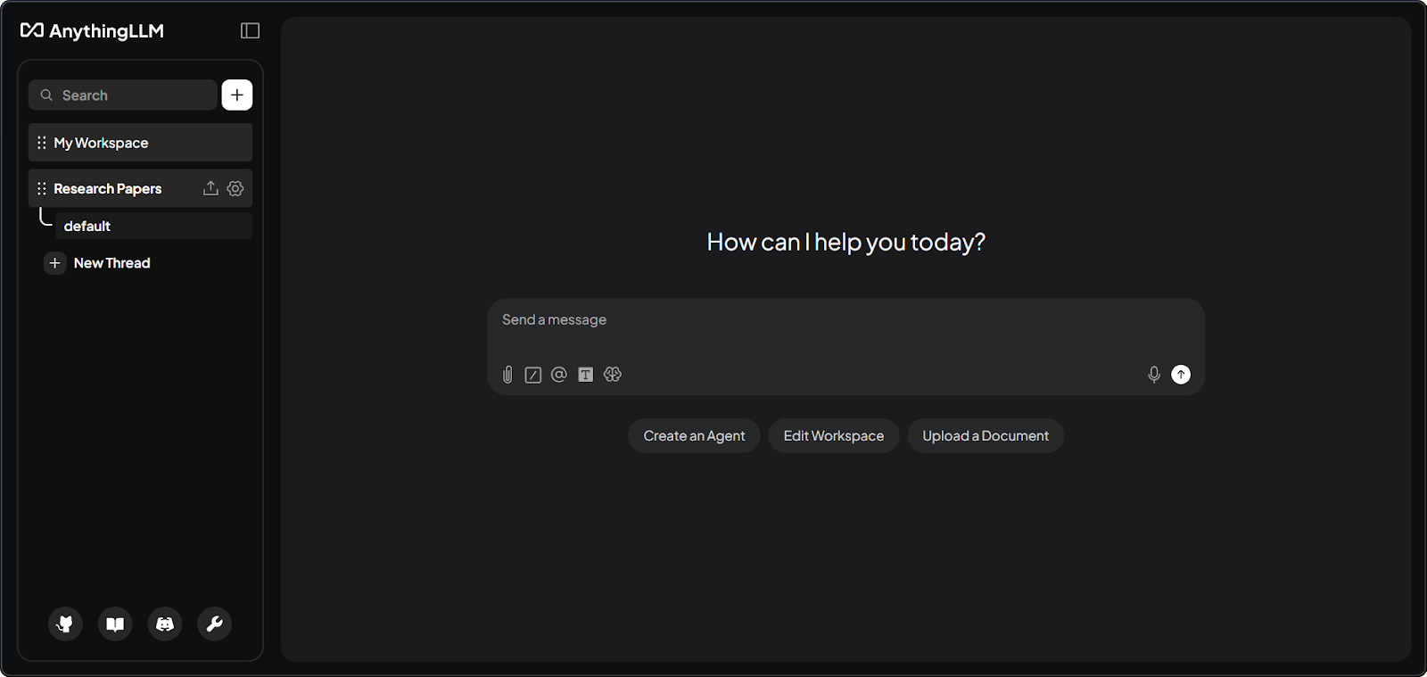Screen dimensions: 1427x677
Task: Toggle the sidebar panel icon
Action: pyautogui.click(x=250, y=31)
